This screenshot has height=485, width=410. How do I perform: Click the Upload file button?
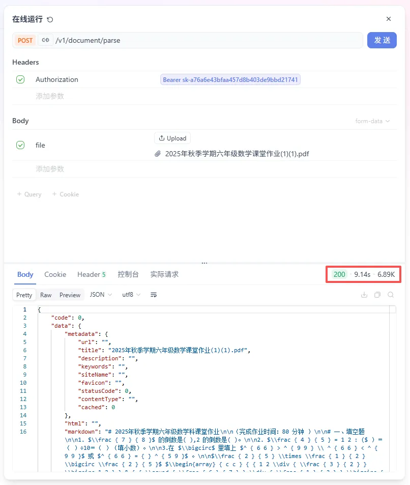point(172,138)
